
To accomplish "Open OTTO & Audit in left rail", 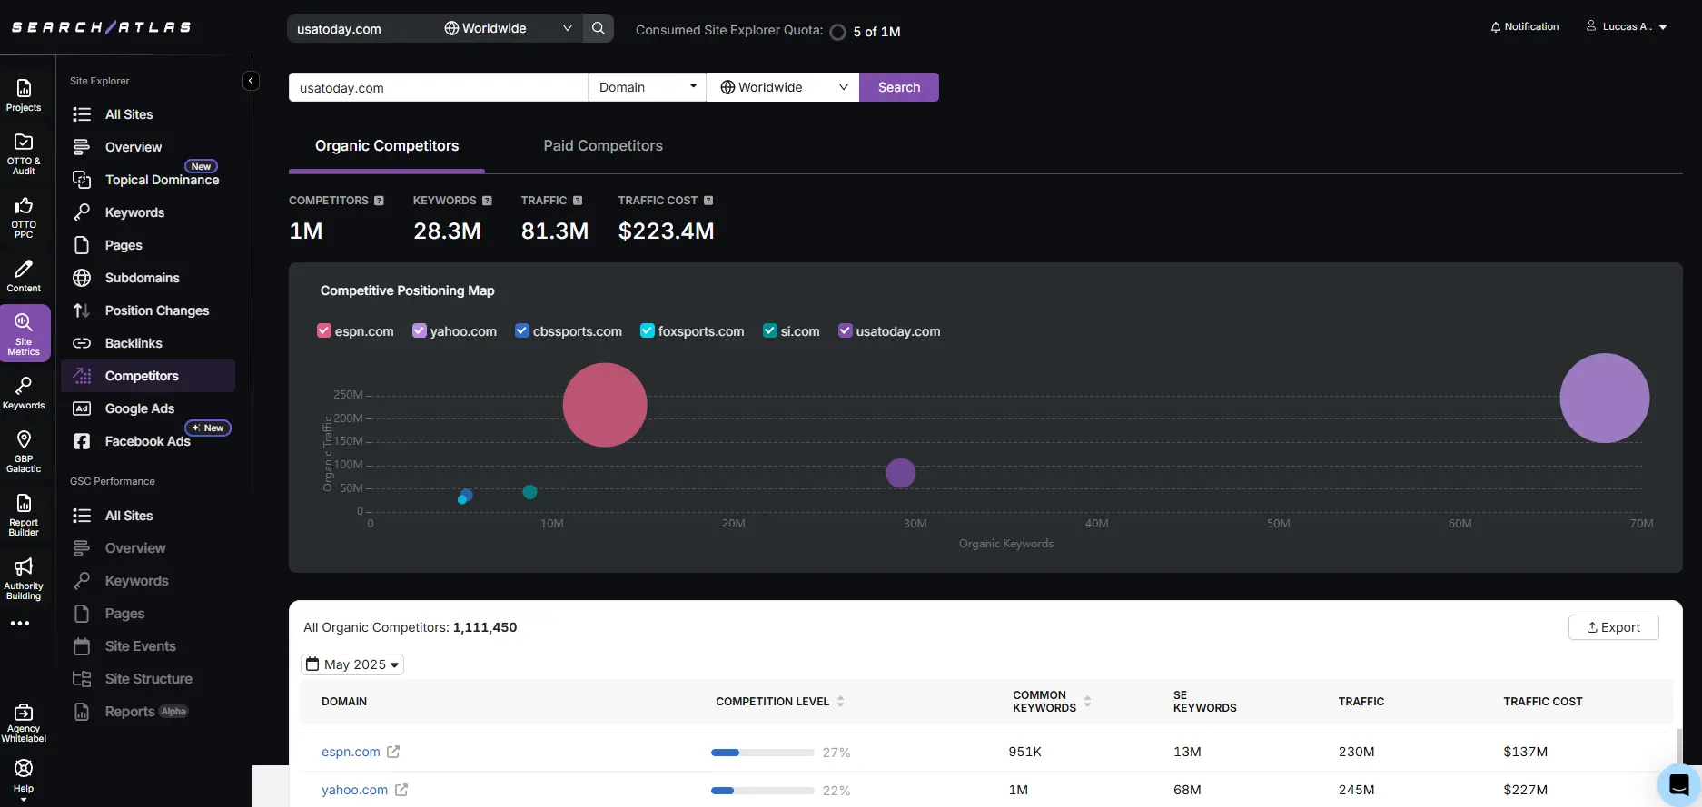I will coord(24,153).
